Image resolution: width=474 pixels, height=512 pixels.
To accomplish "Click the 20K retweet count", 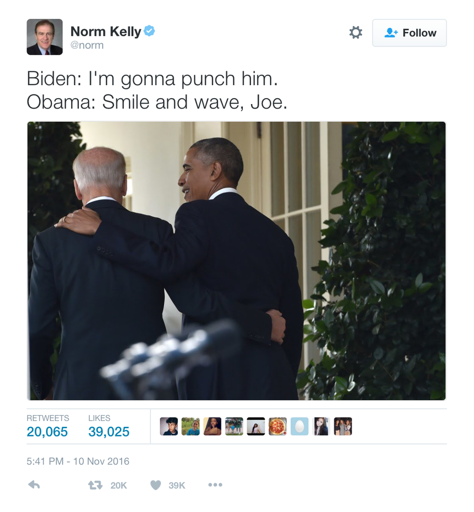I will [118, 485].
